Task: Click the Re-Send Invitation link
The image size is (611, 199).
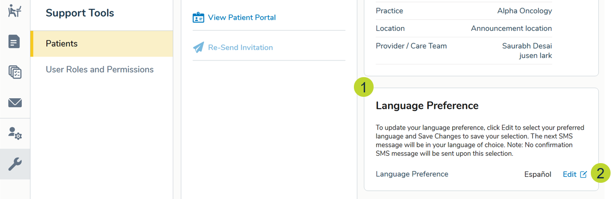Action: (x=240, y=48)
